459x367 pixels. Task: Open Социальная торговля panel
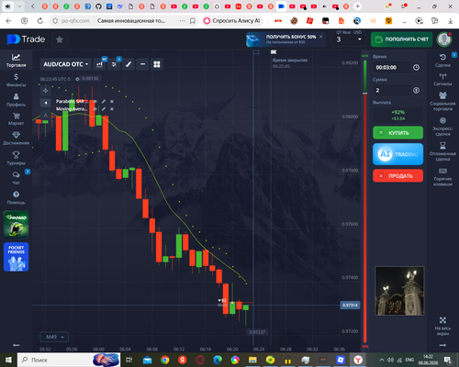442,101
